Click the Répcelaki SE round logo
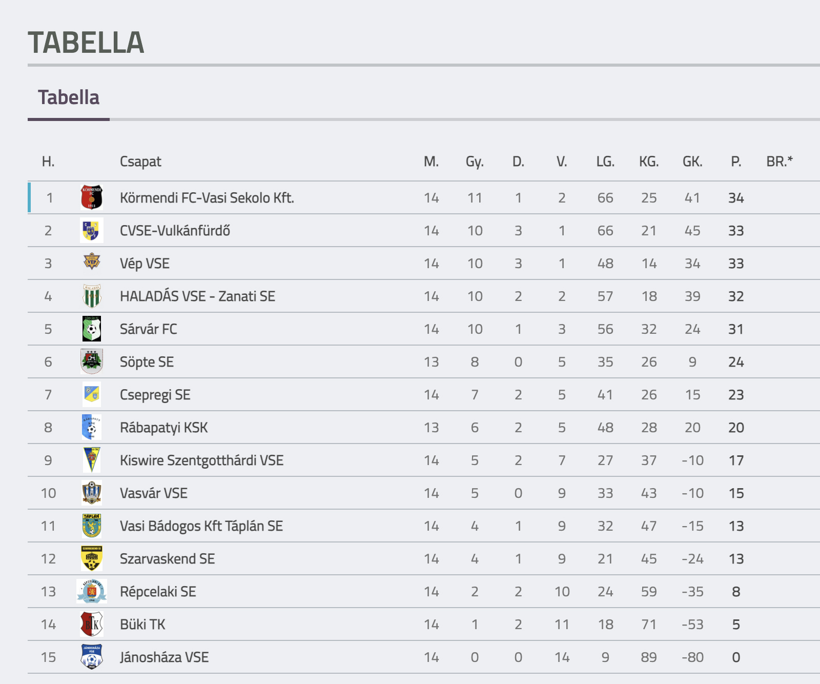The image size is (820, 684). click(92, 591)
